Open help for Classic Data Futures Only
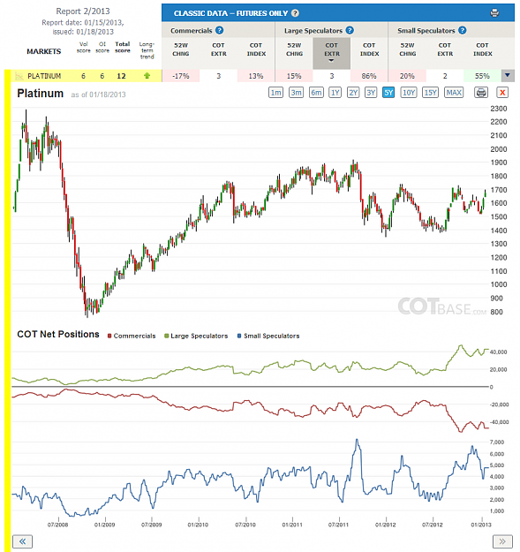This screenshot has height=552, width=520. (296, 13)
